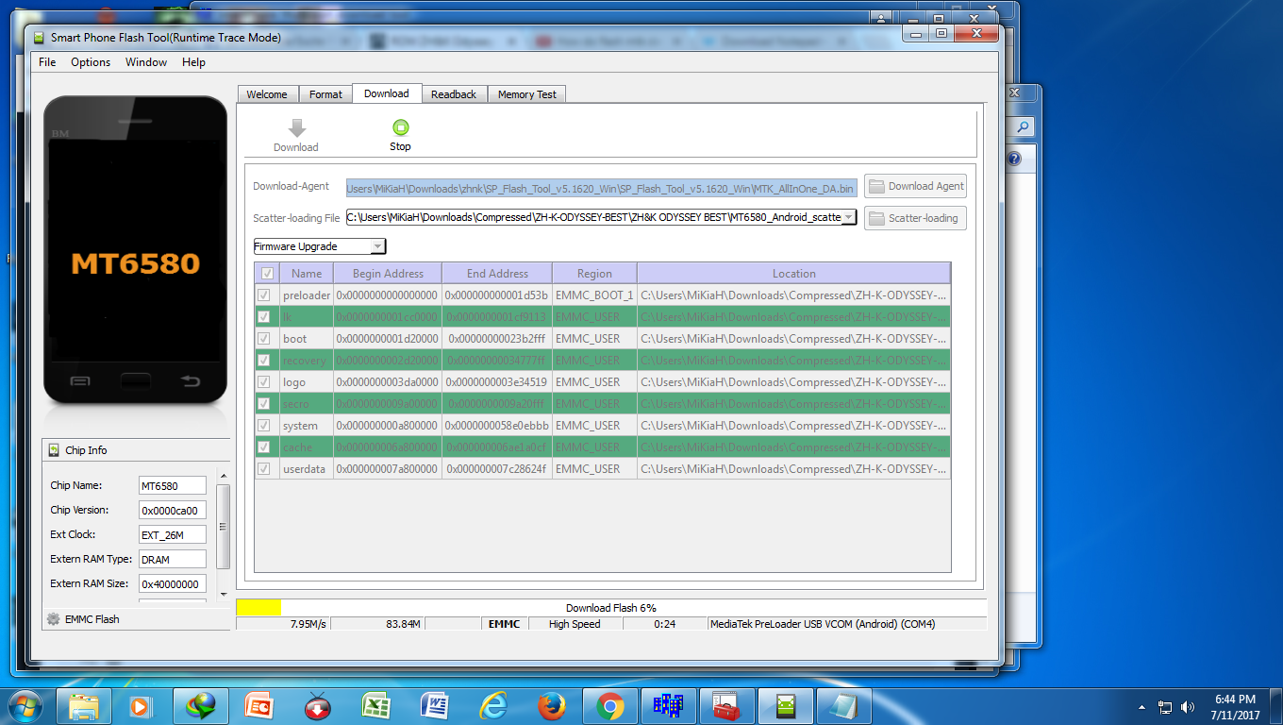Click the grey Download arrow toolbar icon
1283x725 pixels.
click(296, 128)
